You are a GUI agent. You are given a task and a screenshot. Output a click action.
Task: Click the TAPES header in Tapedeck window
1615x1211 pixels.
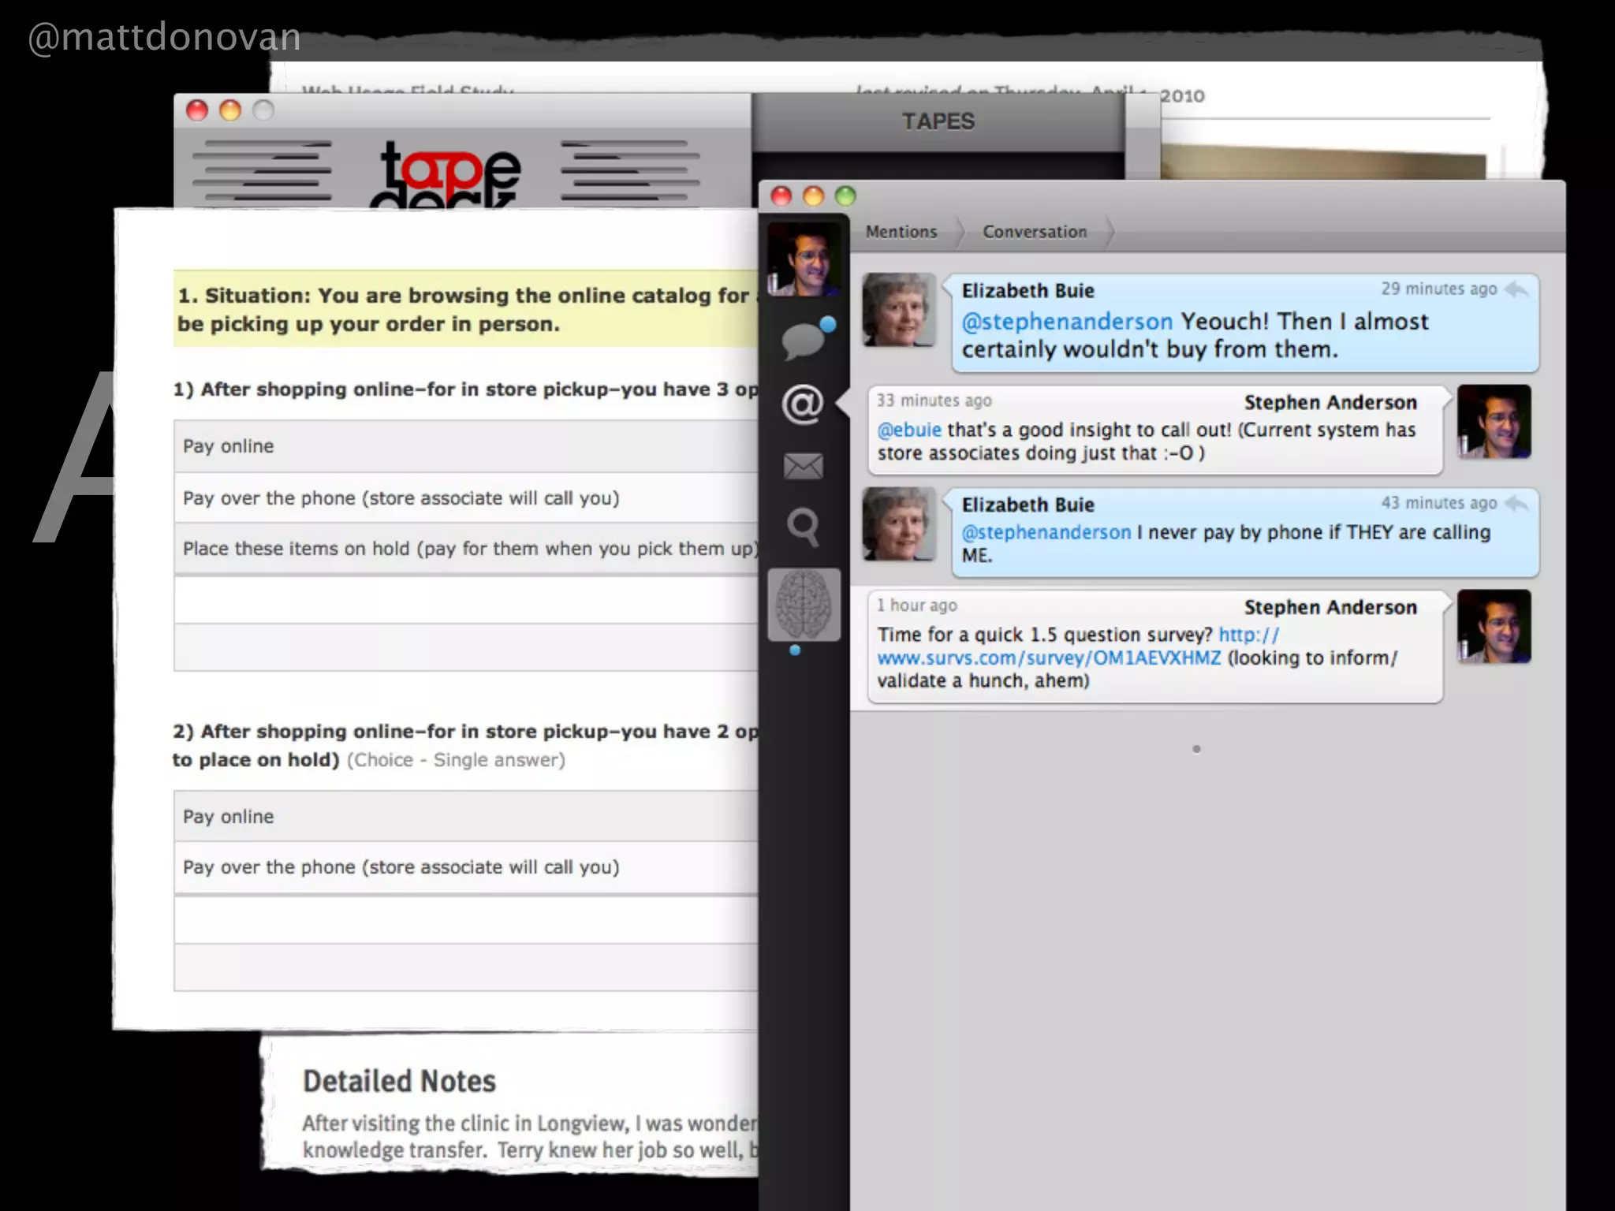[x=938, y=121]
